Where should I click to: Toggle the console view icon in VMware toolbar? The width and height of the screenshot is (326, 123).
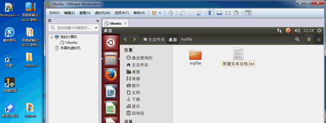click(248, 13)
